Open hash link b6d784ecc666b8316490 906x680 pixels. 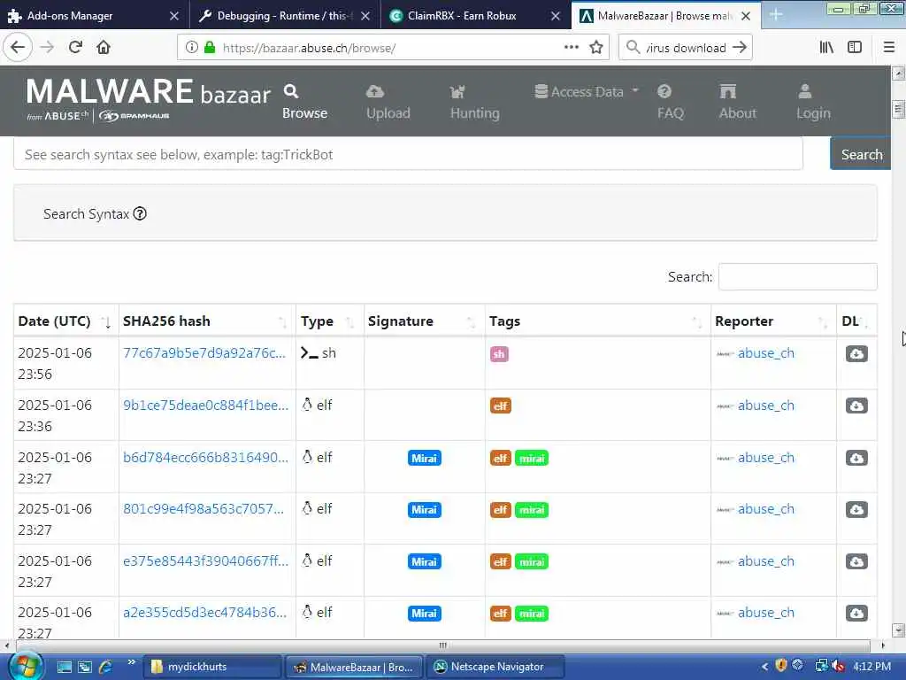pyautogui.click(x=205, y=458)
